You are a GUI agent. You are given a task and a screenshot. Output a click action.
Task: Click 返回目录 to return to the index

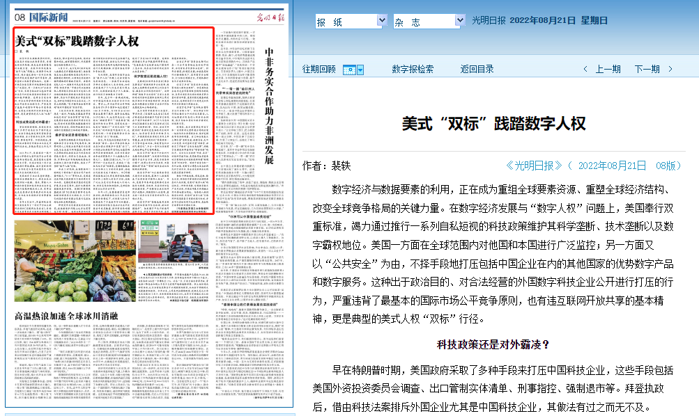click(x=477, y=69)
